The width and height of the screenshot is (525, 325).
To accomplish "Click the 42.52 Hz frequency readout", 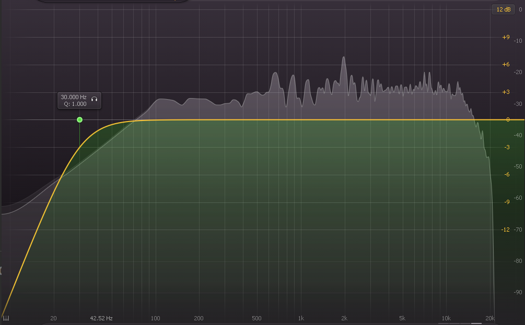I will [101, 318].
